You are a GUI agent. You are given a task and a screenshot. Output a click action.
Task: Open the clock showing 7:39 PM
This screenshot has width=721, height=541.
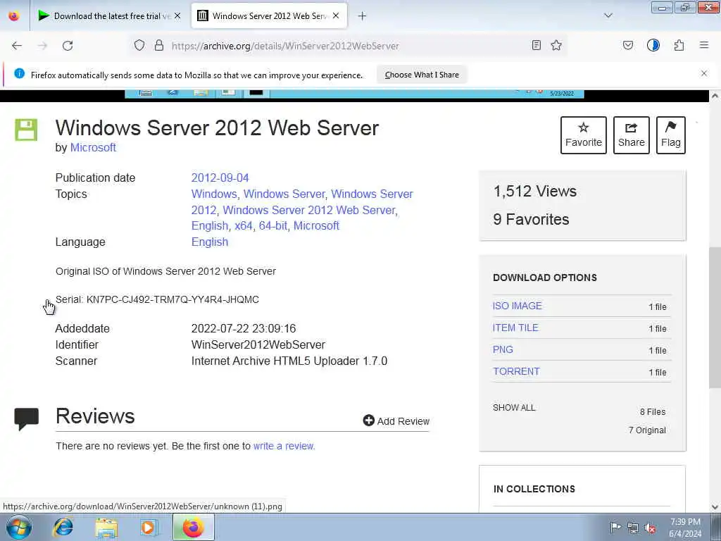(685, 527)
